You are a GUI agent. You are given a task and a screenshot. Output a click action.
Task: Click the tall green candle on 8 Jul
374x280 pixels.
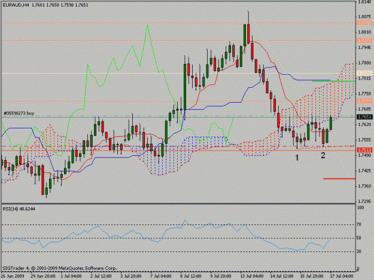point(185,86)
